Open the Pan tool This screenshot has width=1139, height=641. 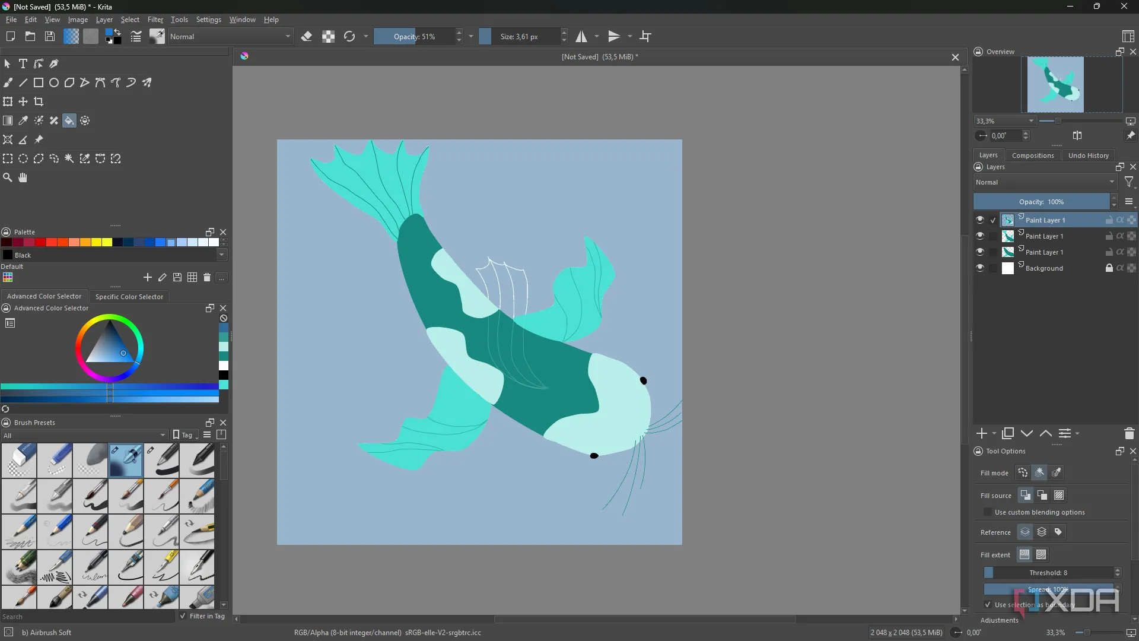pyautogui.click(x=23, y=177)
